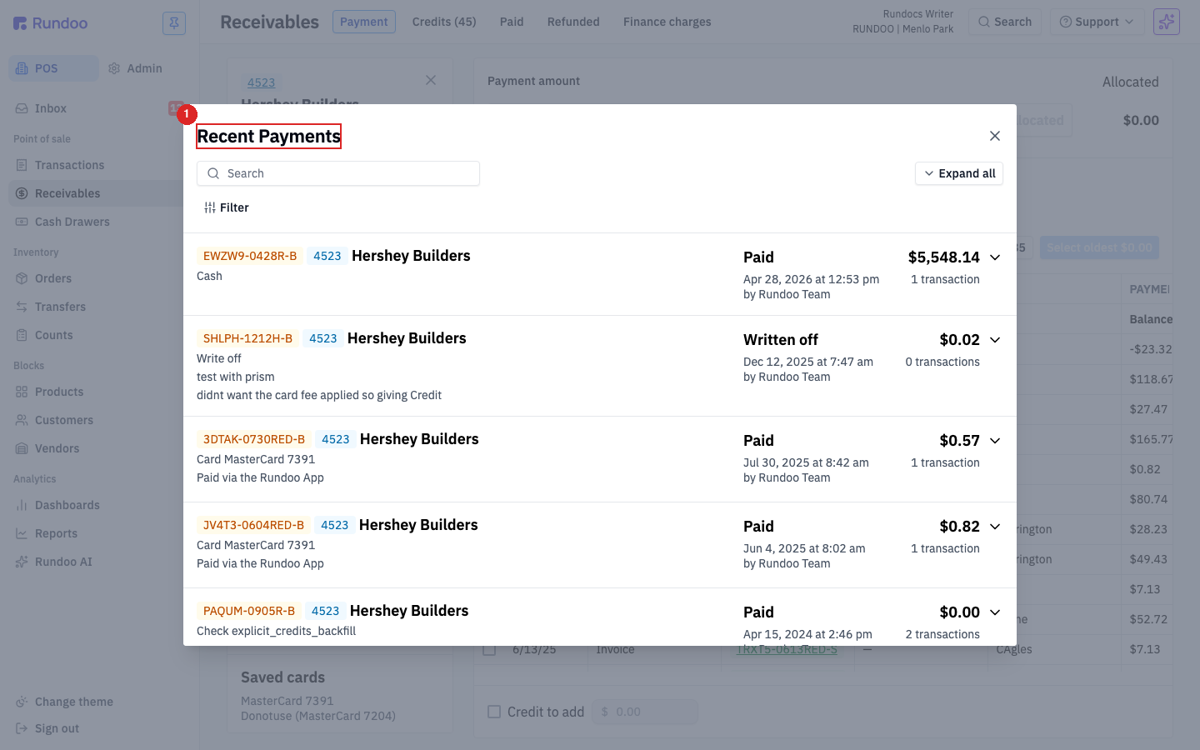Open the Support dropdown

(1096, 22)
